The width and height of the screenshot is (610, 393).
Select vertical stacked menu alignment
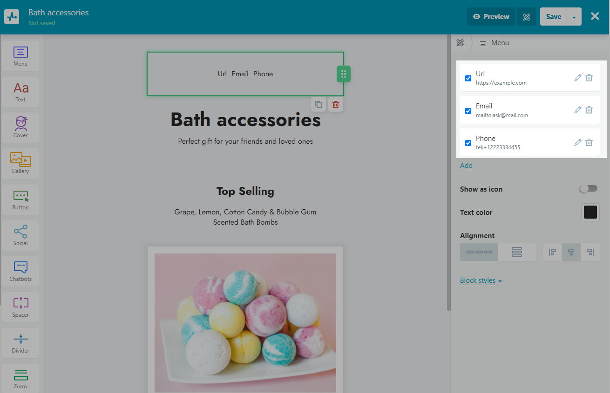tap(516, 252)
